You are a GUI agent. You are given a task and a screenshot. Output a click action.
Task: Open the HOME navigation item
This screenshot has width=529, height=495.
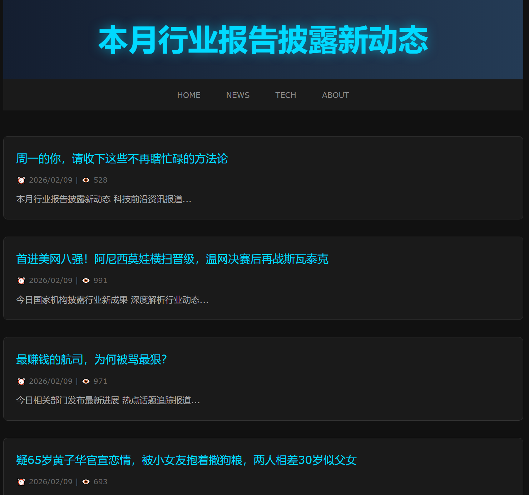coord(189,95)
